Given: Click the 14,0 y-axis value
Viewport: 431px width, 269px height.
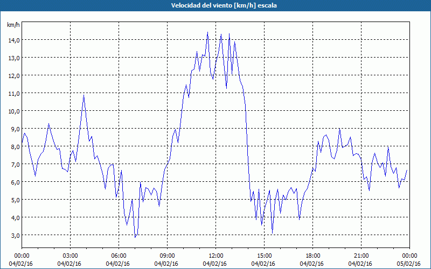Looking at the screenshot, I should click(x=14, y=40).
